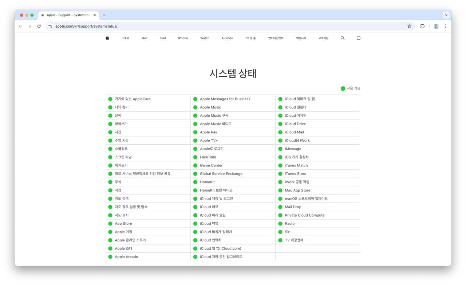Open the Chrome three-dot menu

(x=446, y=26)
